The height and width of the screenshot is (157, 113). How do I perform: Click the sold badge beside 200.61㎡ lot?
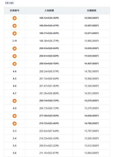14,56
